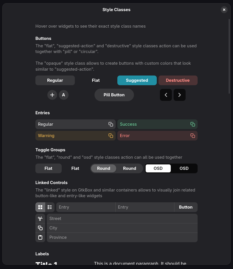233x269 pixels.
Task: Focus the Warning entry field
Action: pyautogui.click(x=75, y=136)
